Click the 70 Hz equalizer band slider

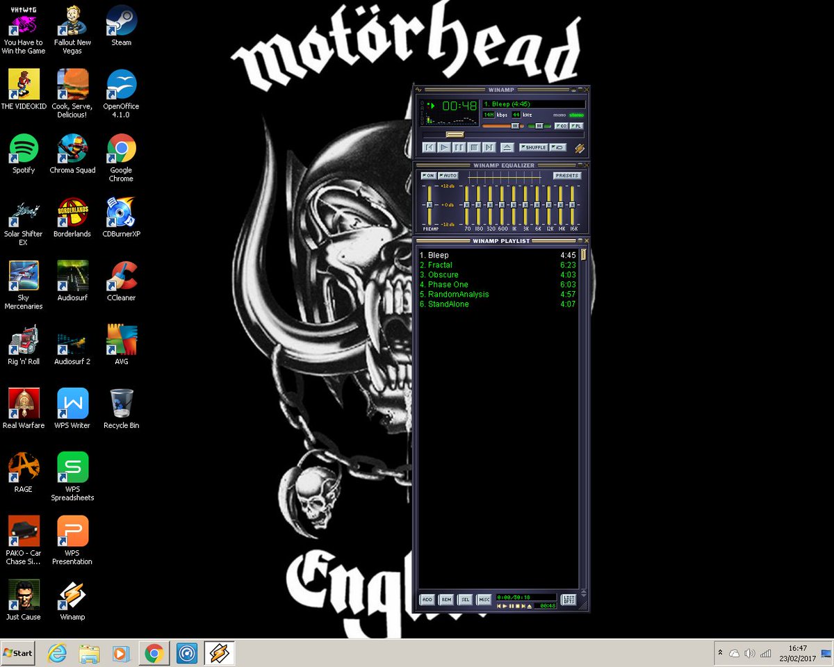(x=466, y=205)
